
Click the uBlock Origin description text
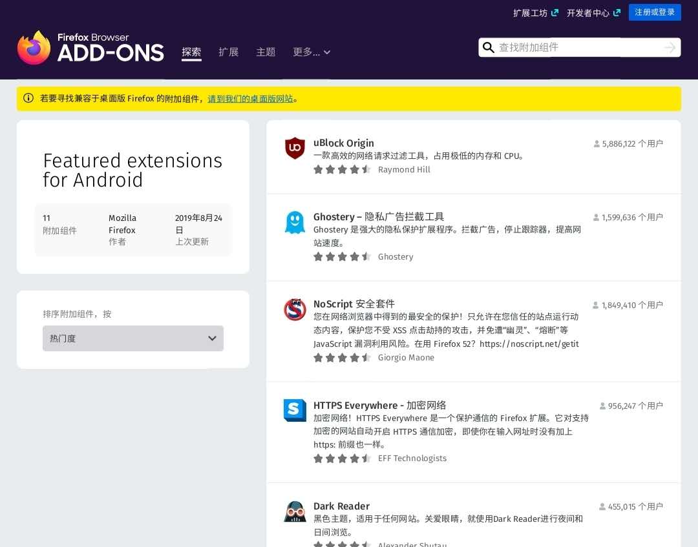tap(419, 156)
